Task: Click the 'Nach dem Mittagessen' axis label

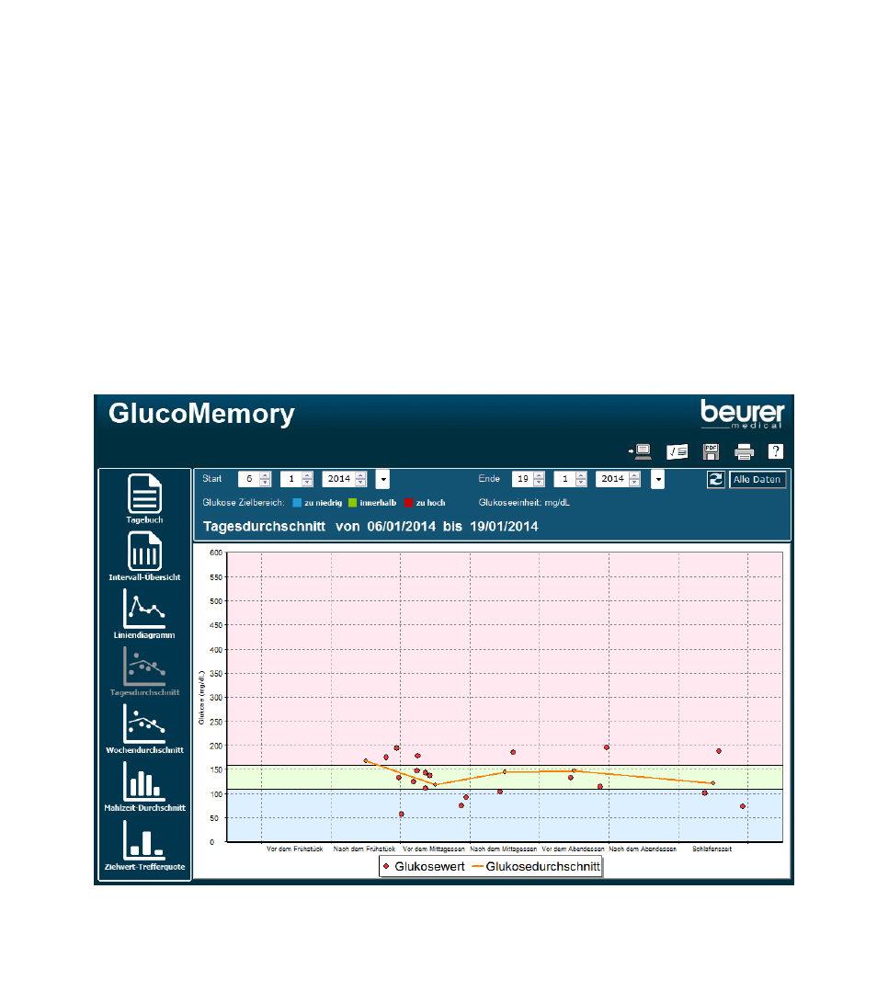Action: 504,849
